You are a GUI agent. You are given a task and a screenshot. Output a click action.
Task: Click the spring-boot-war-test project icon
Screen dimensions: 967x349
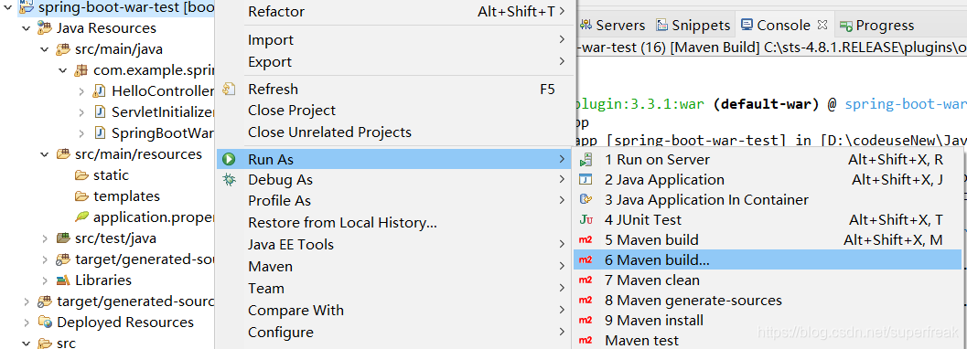[27, 7]
